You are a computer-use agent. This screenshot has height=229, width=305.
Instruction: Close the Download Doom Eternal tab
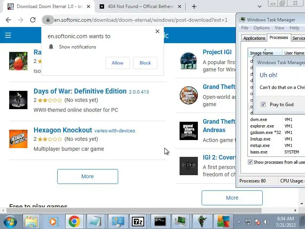88,6
